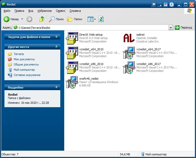Select the vcredist_x64_2017 file icon
The width and height of the screenshot is (196, 158).
tap(129, 53)
